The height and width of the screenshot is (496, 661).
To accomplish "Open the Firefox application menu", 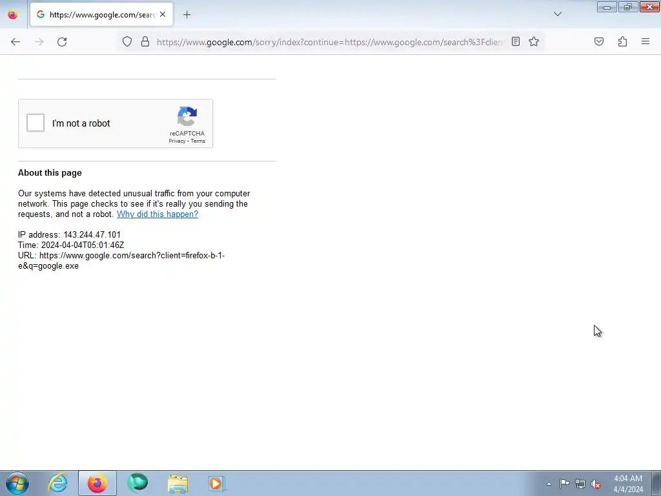I will (646, 41).
